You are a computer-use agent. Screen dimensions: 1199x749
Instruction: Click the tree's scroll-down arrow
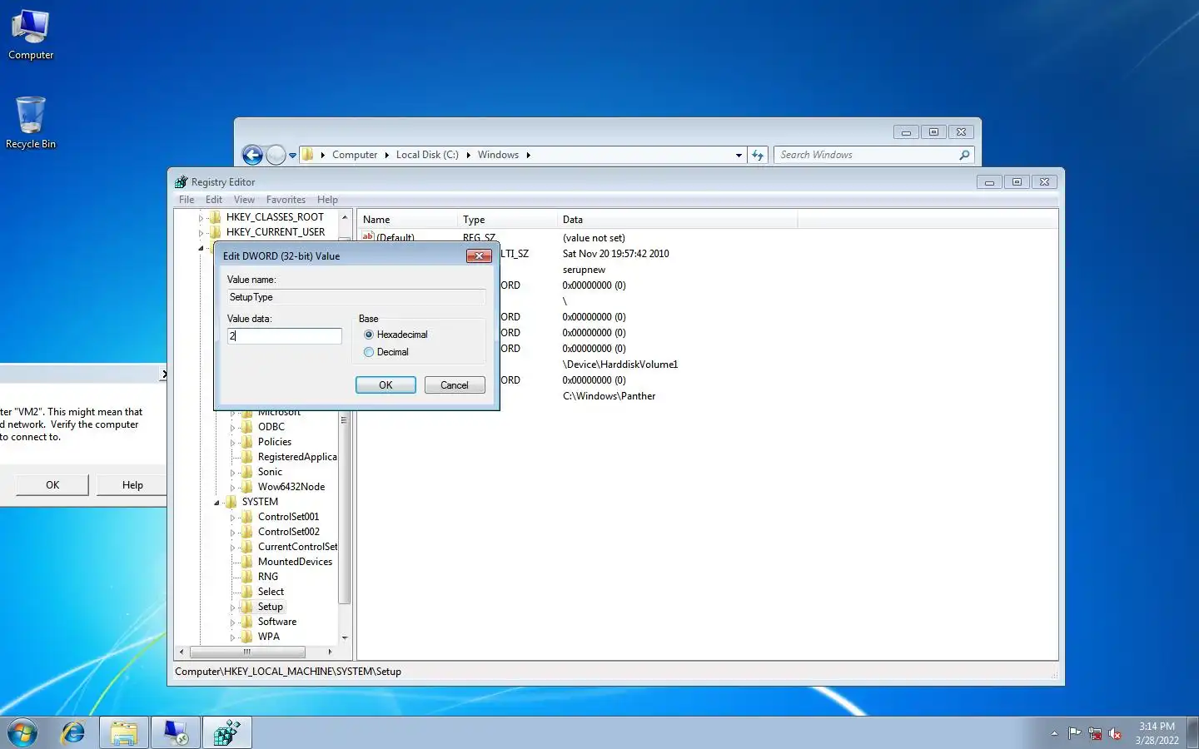(345, 638)
